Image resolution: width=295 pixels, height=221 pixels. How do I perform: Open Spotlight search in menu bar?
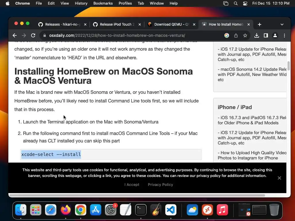tap(236, 3)
